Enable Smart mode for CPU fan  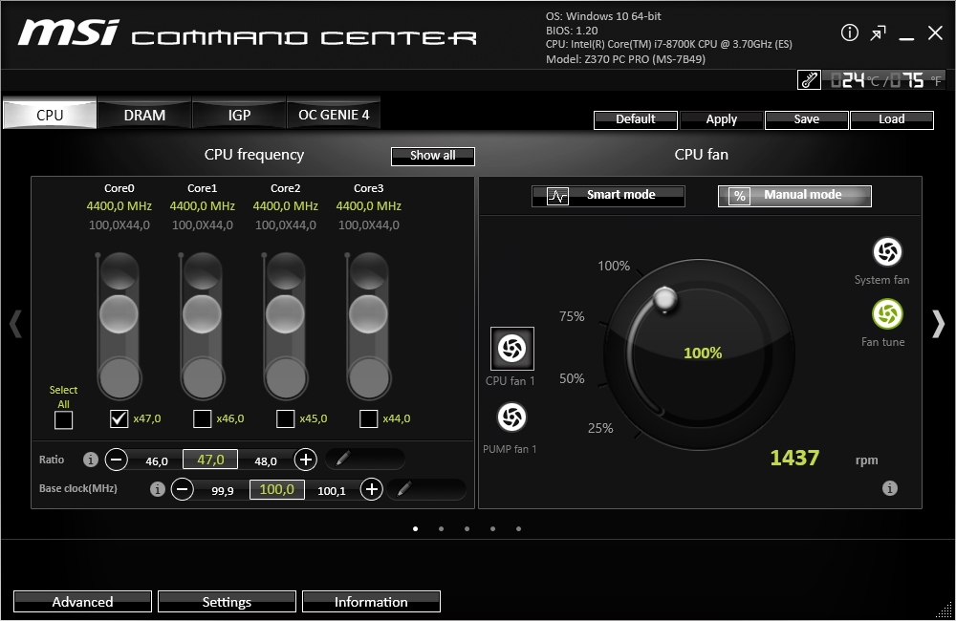click(608, 196)
